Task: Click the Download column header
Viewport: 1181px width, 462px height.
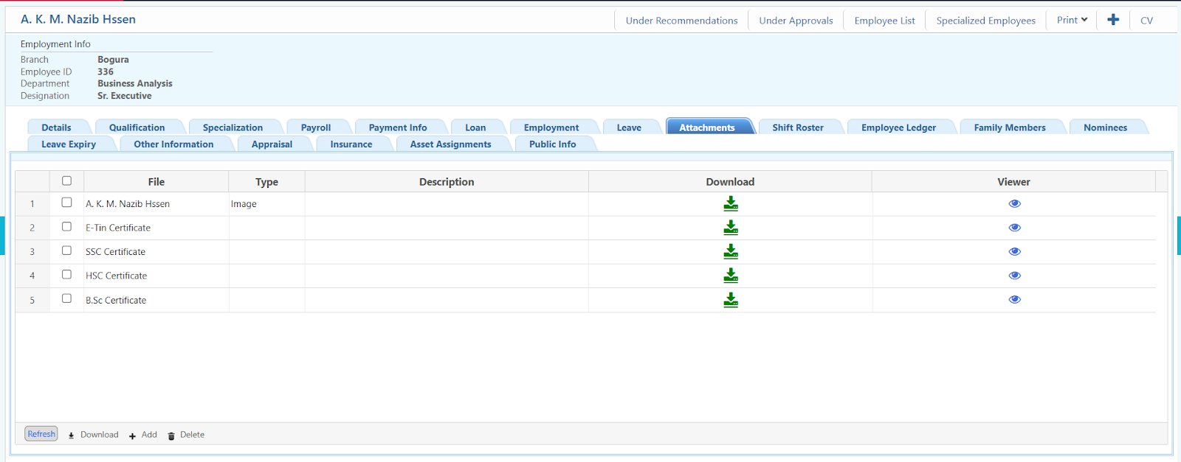Action: (730, 182)
